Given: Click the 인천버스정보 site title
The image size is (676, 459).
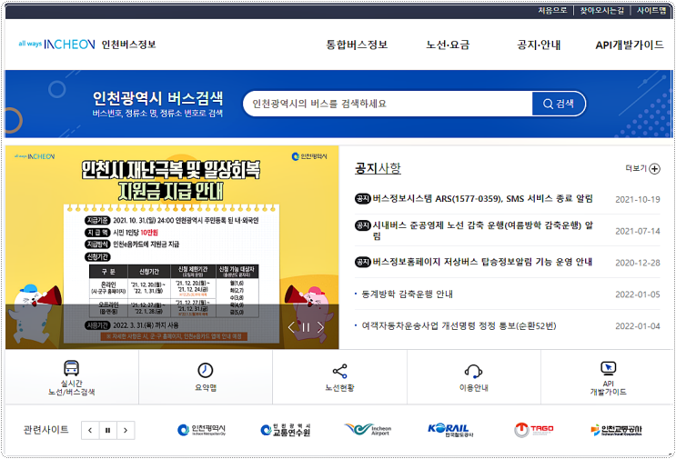Looking at the screenshot, I should [x=128, y=45].
